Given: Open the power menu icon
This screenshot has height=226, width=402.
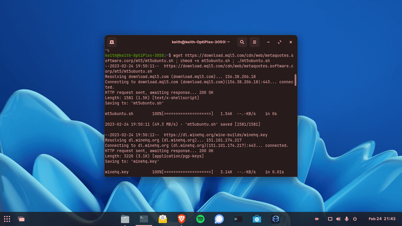Looking at the screenshot, I should point(355,219).
